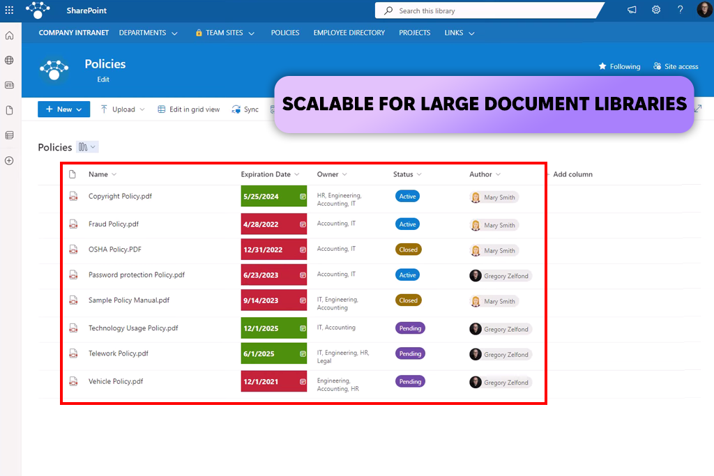Open the app launcher waffle icon

[9, 10]
